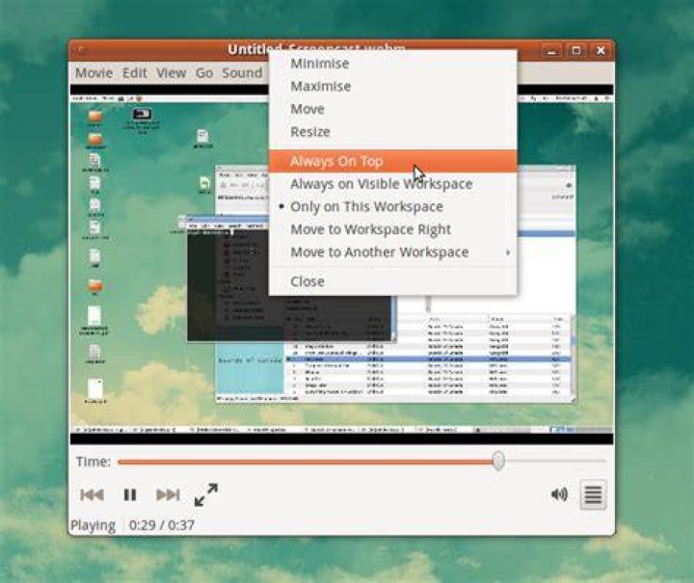Click the Playing status text
The image size is (694, 583).
[93, 525]
